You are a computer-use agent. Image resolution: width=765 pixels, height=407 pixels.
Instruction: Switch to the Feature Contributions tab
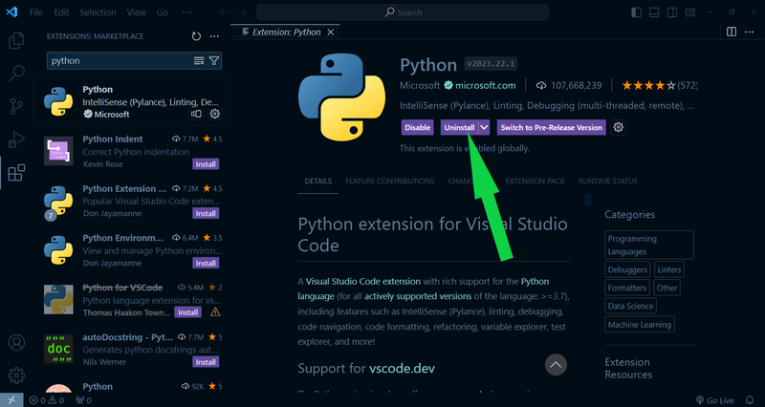(390, 181)
